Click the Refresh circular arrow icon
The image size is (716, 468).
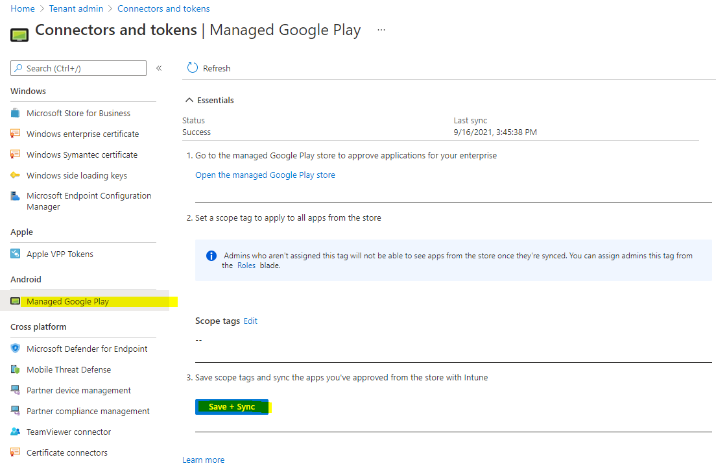click(192, 68)
